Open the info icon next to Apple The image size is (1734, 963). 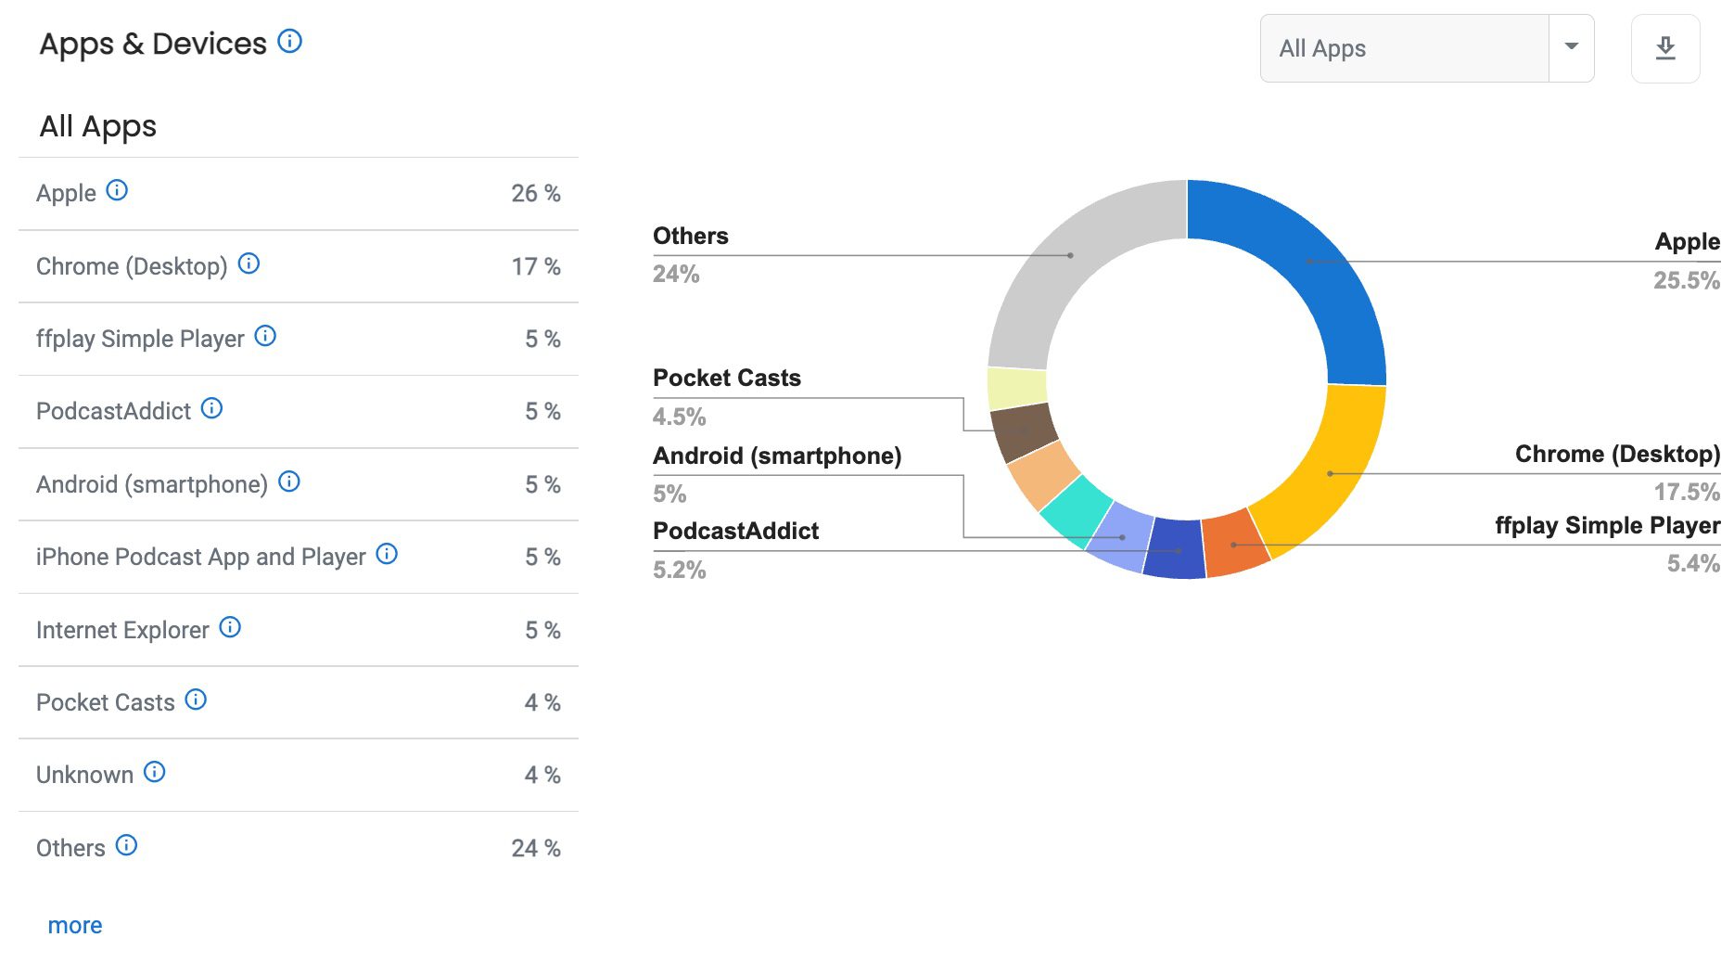117,190
